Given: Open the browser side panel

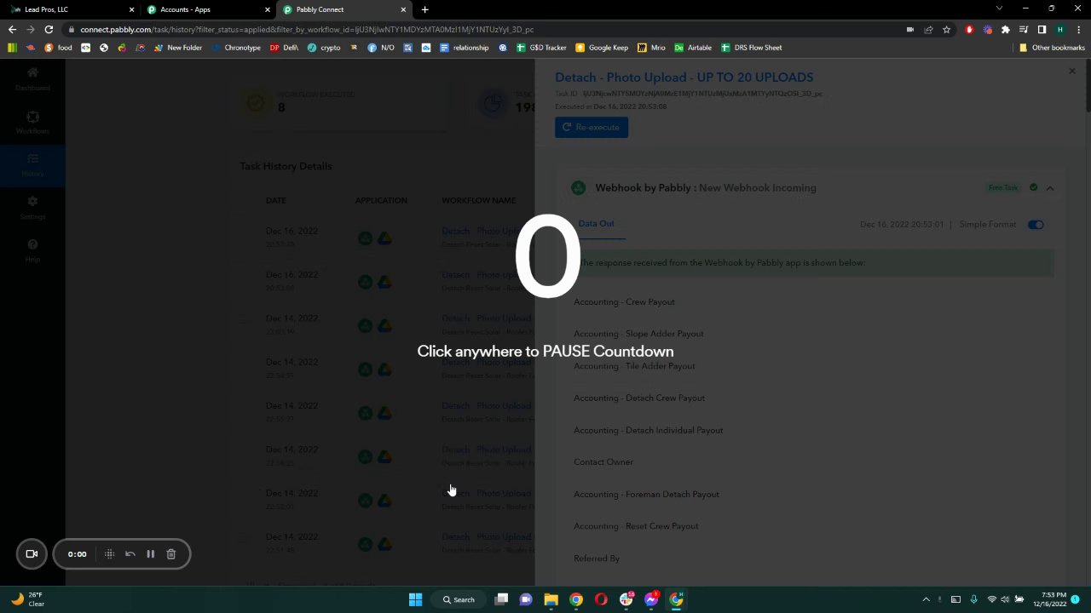Looking at the screenshot, I should point(1042,30).
